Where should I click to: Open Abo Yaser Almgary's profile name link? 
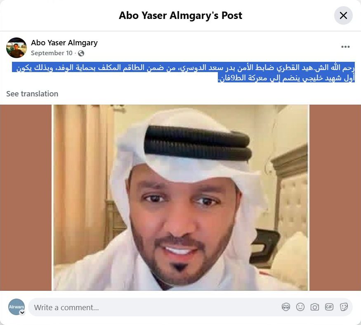[x=64, y=43]
